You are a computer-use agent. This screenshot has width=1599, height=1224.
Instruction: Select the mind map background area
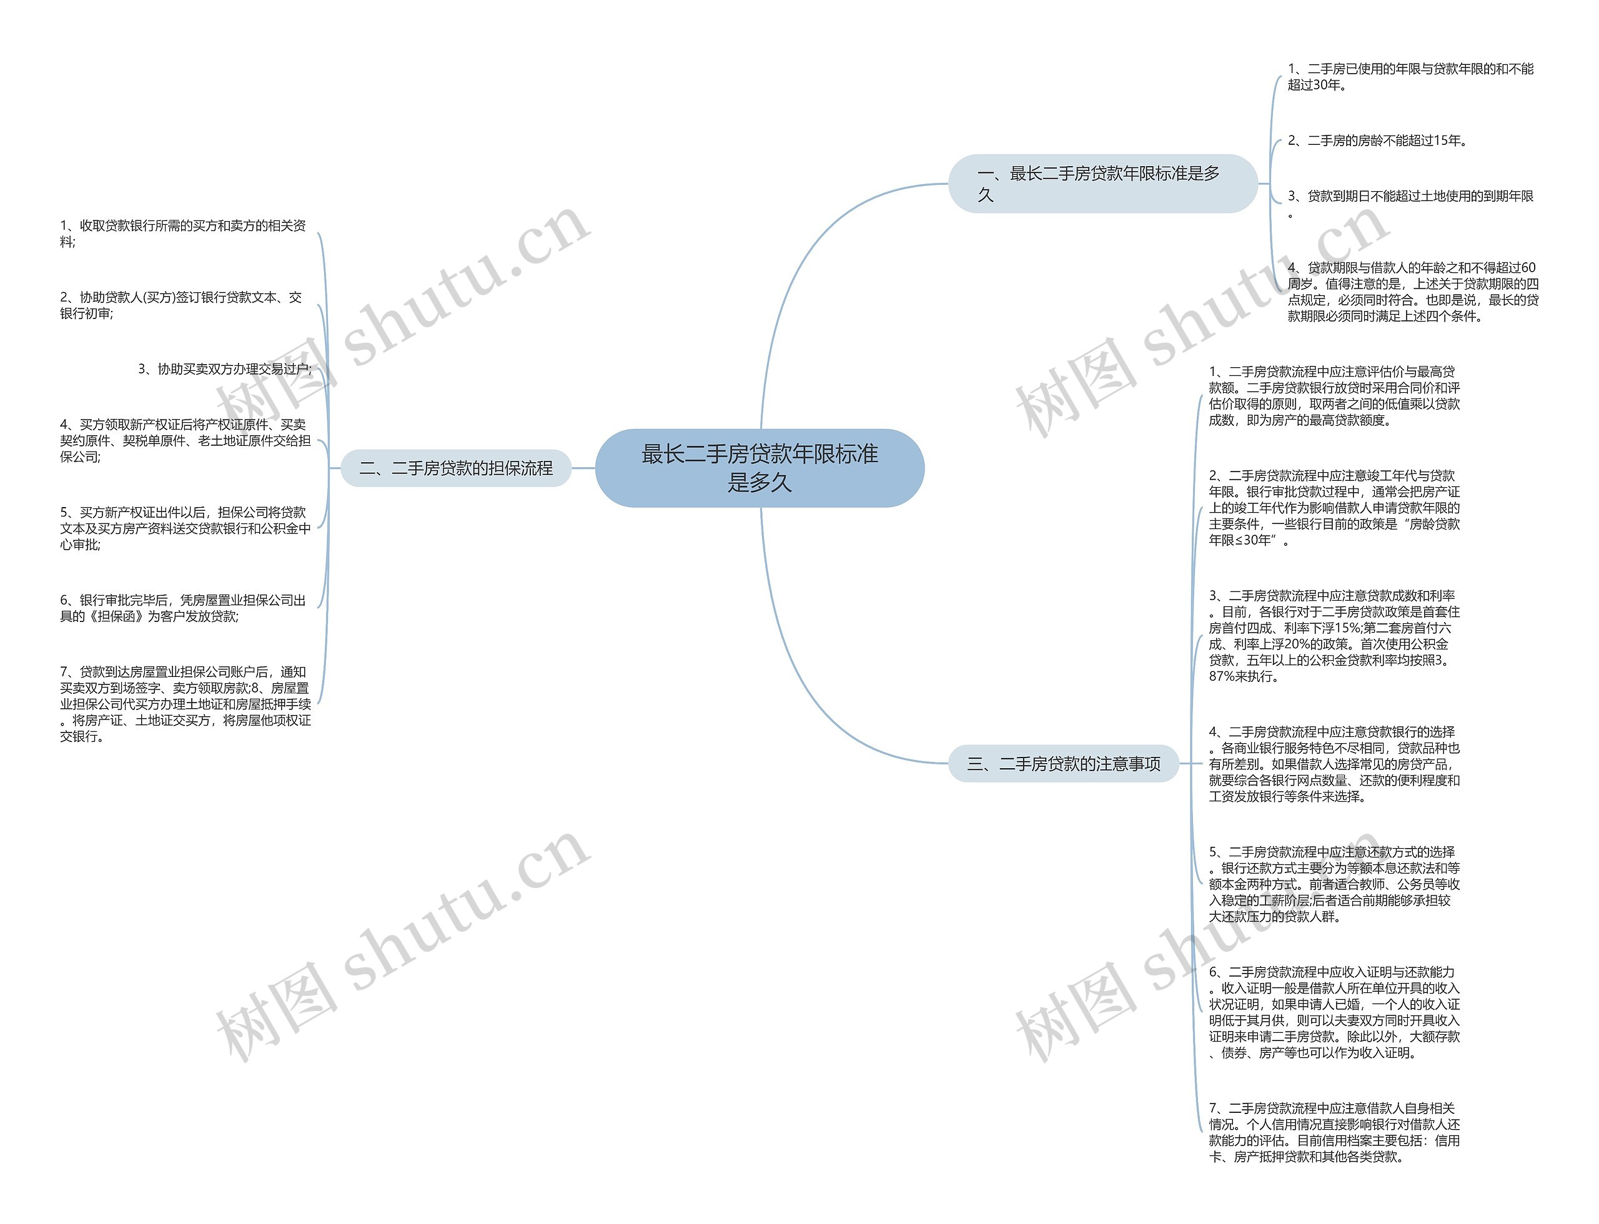pos(799,612)
